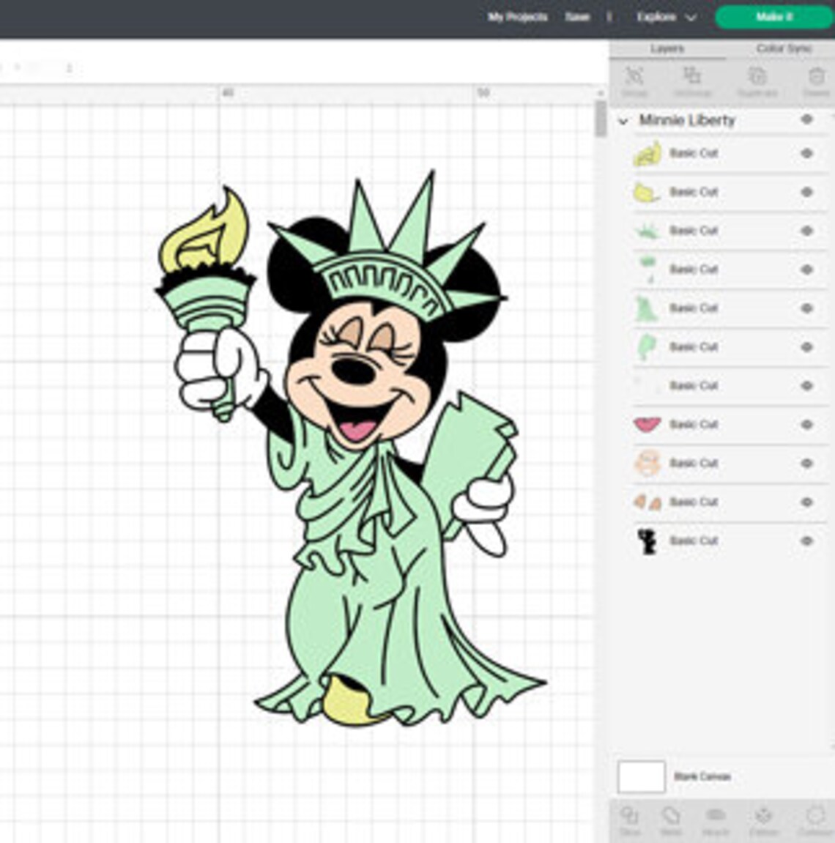The height and width of the screenshot is (843, 835).
Task: Select the Attach tool
Action: 714,817
